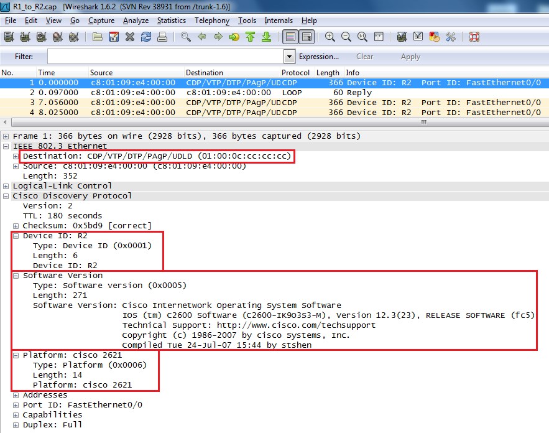
Task: Expand the Port ID: FastEthernet0/0 node
Action: click(16, 406)
